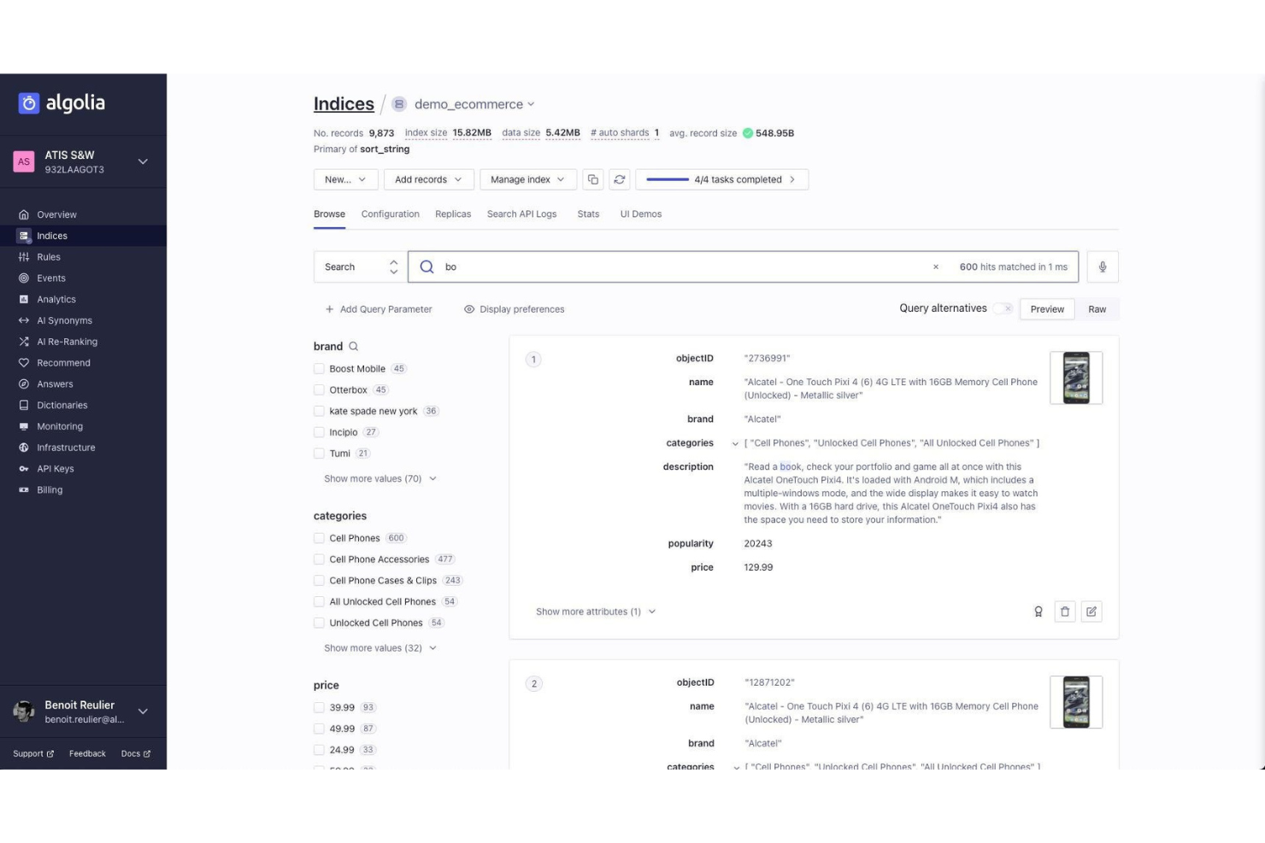Check the Otterbox brand checkbox
This screenshot has height=843, width=1265.
pos(319,390)
